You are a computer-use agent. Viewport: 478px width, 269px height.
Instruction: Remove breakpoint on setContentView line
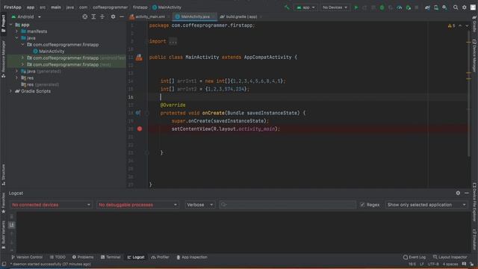(x=140, y=129)
